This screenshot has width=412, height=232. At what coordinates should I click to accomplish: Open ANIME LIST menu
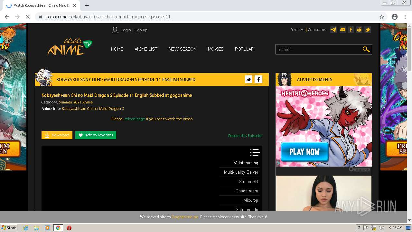pos(146,49)
